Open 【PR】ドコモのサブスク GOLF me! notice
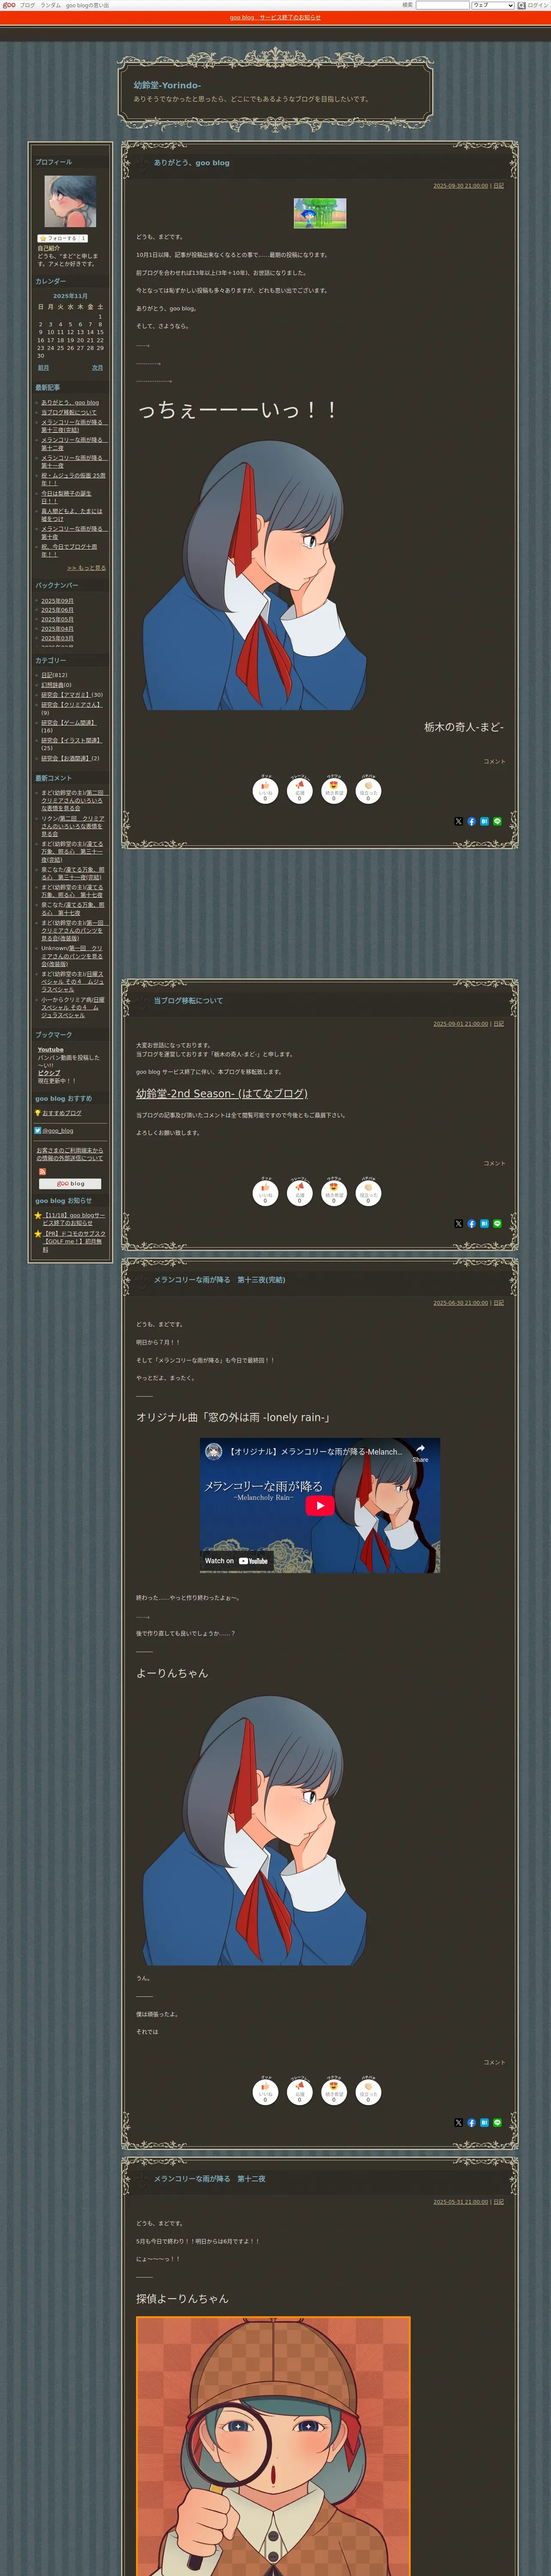 coord(73,1241)
